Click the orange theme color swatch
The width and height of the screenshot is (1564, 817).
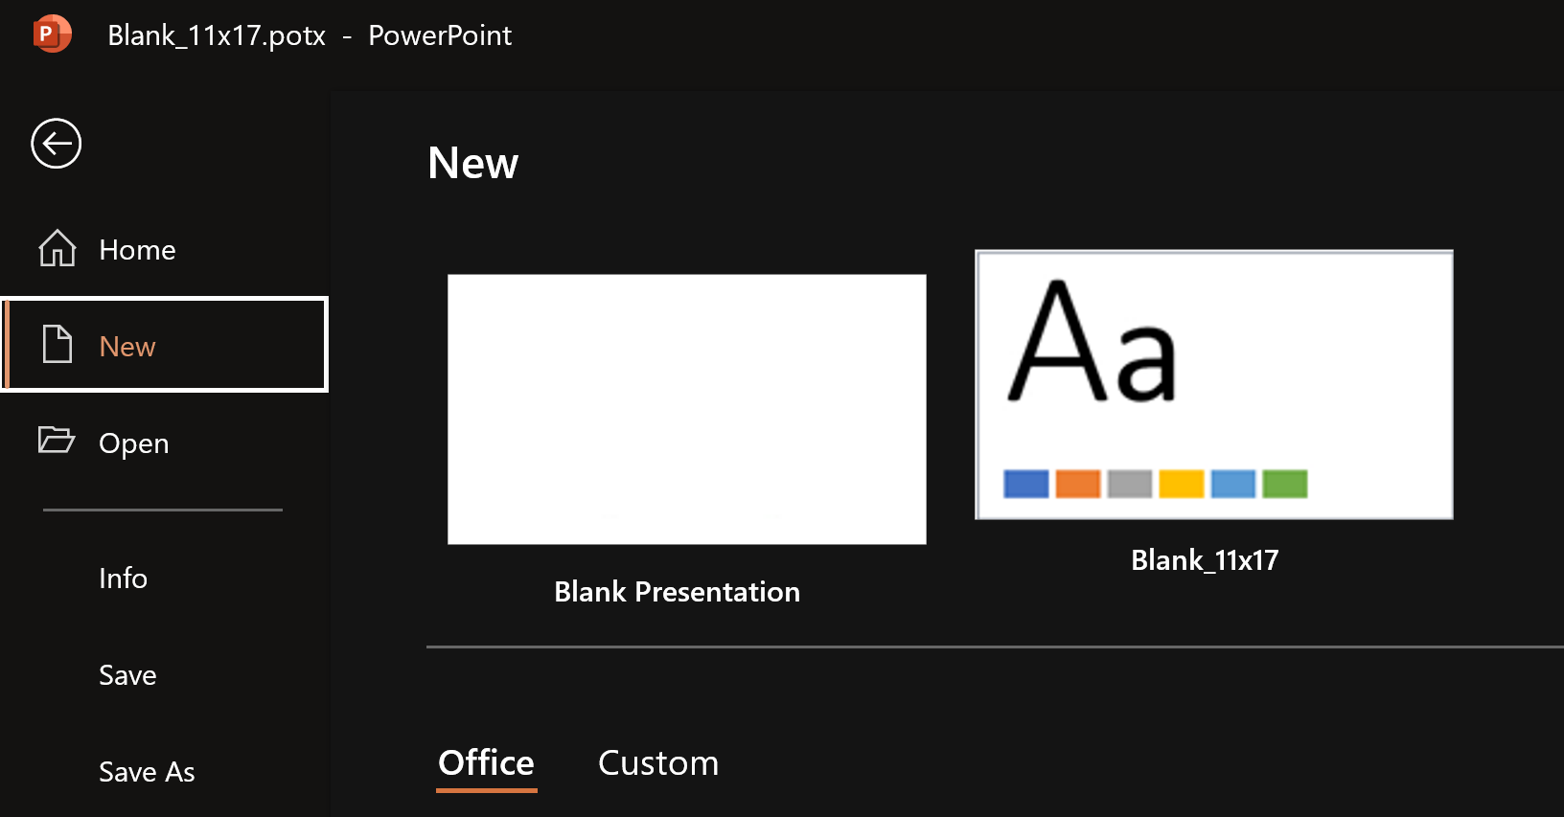tap(1078, 484)
